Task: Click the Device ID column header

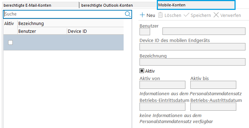Action: 95,31
